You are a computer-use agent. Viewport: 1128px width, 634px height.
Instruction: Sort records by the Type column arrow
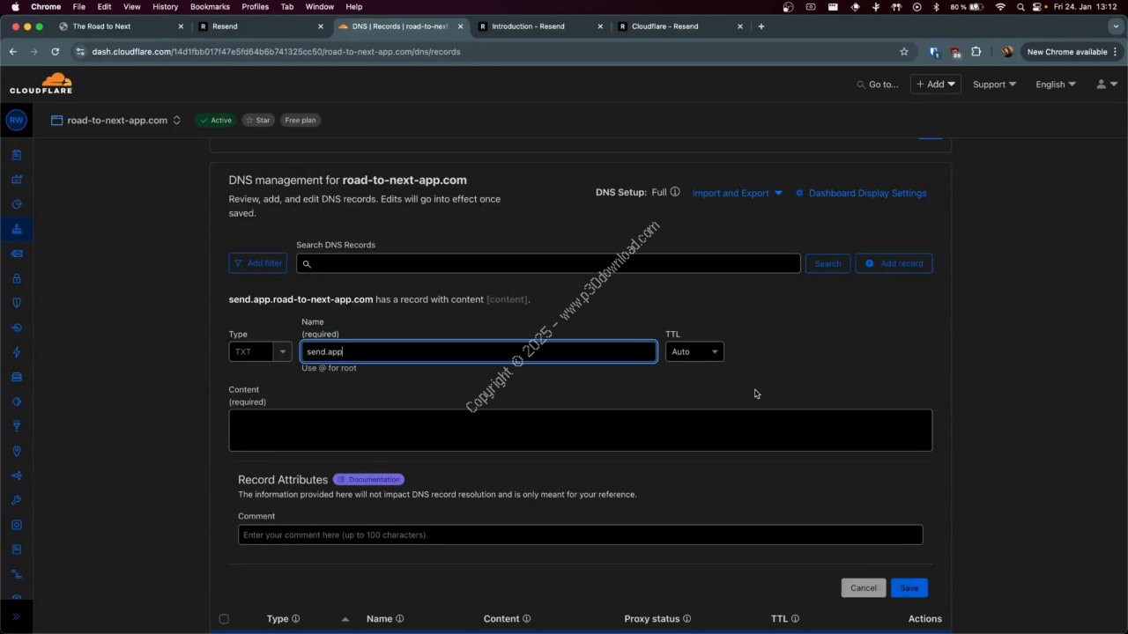[345, 619]
